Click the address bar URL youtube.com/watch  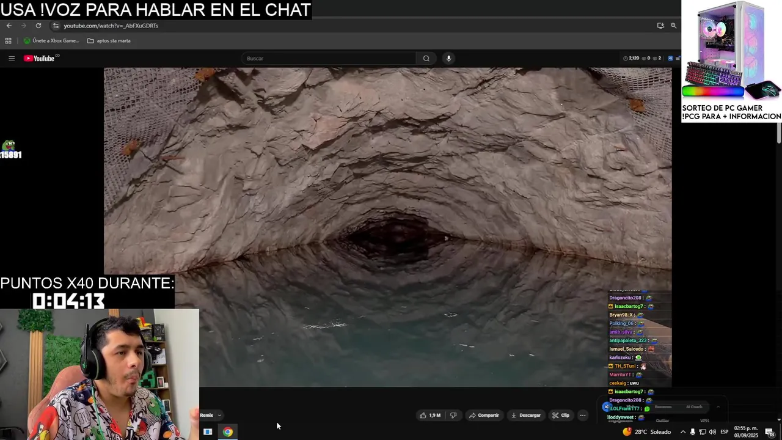click(111, 26)
